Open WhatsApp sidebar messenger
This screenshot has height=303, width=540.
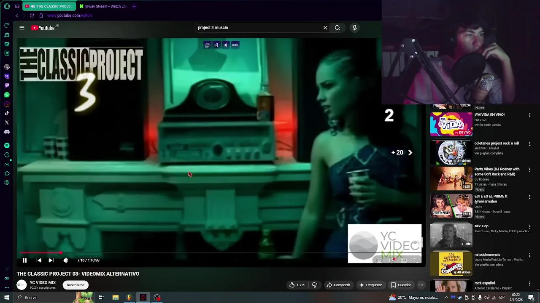click(x=7, y=95)
